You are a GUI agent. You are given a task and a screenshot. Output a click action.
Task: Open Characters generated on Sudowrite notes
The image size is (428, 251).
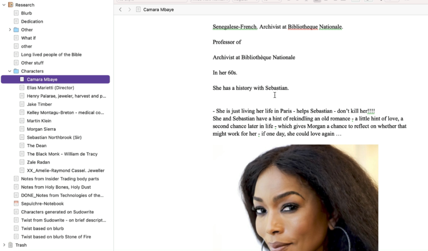coord(57,212)
